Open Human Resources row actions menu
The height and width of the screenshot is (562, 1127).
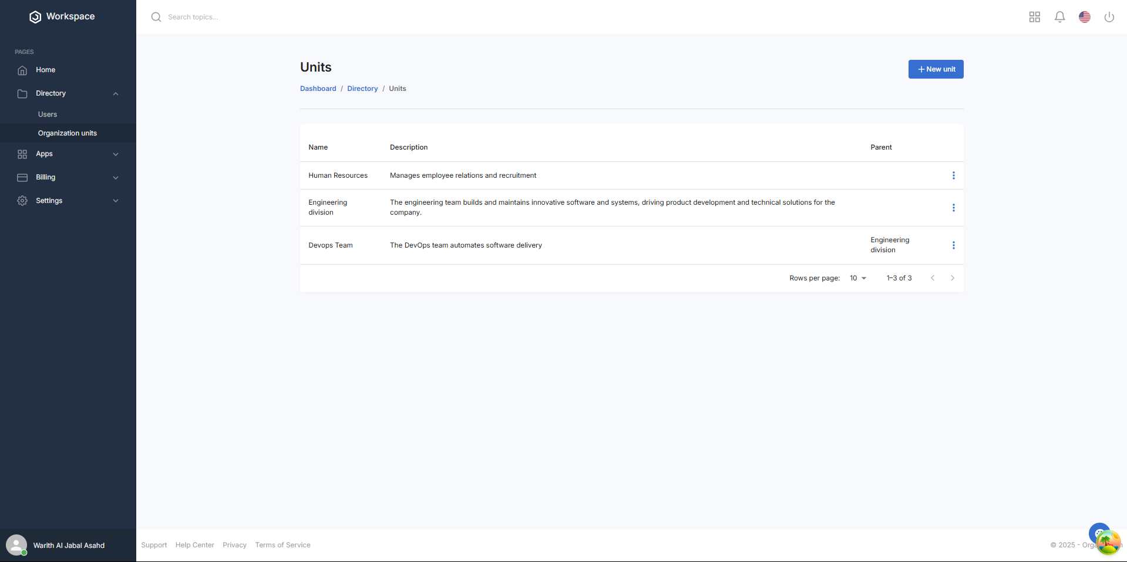coord(953,175)
